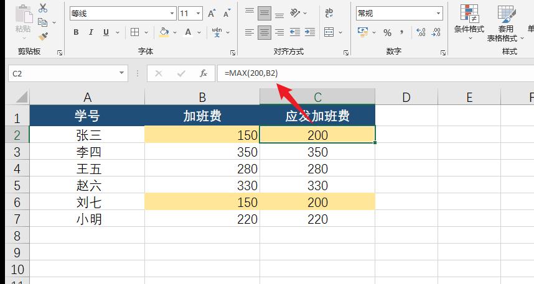Click the Cut scissors icon
This screenshot has height=284, width=534.
click(x=43, y=8)
